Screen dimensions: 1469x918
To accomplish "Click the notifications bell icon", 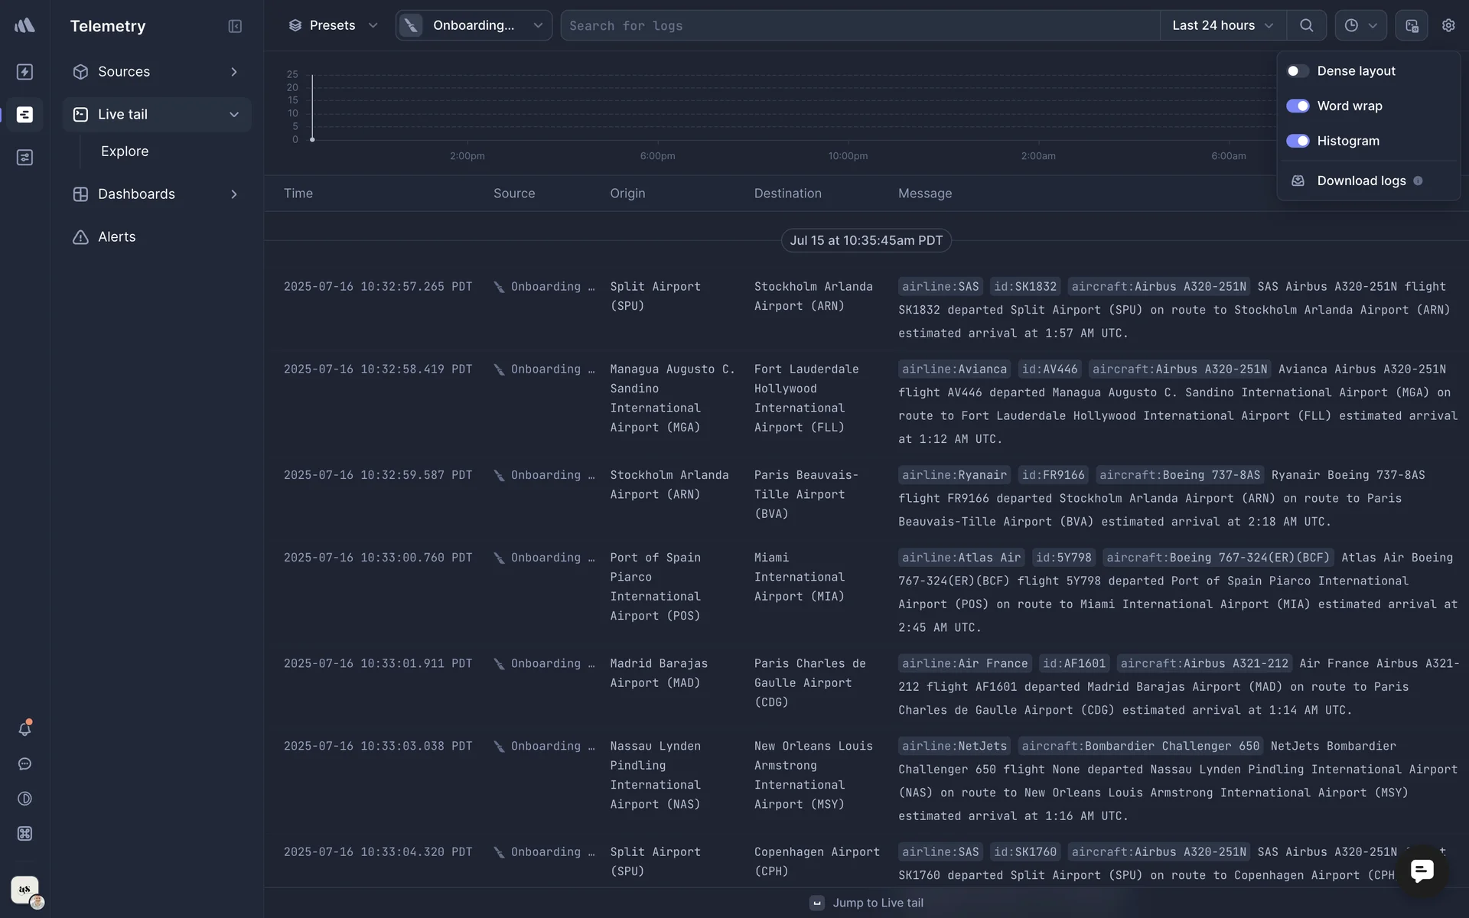I will 24,729.
